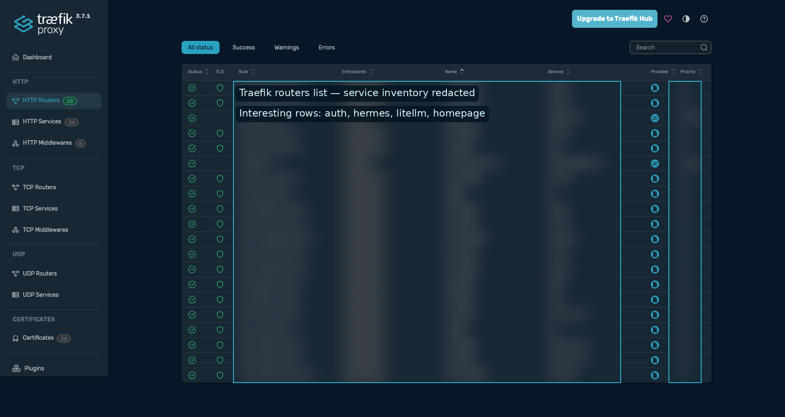785x417 pixels.
Task: Click the 38 badge next to Certificates
Action: coord(64,339)
